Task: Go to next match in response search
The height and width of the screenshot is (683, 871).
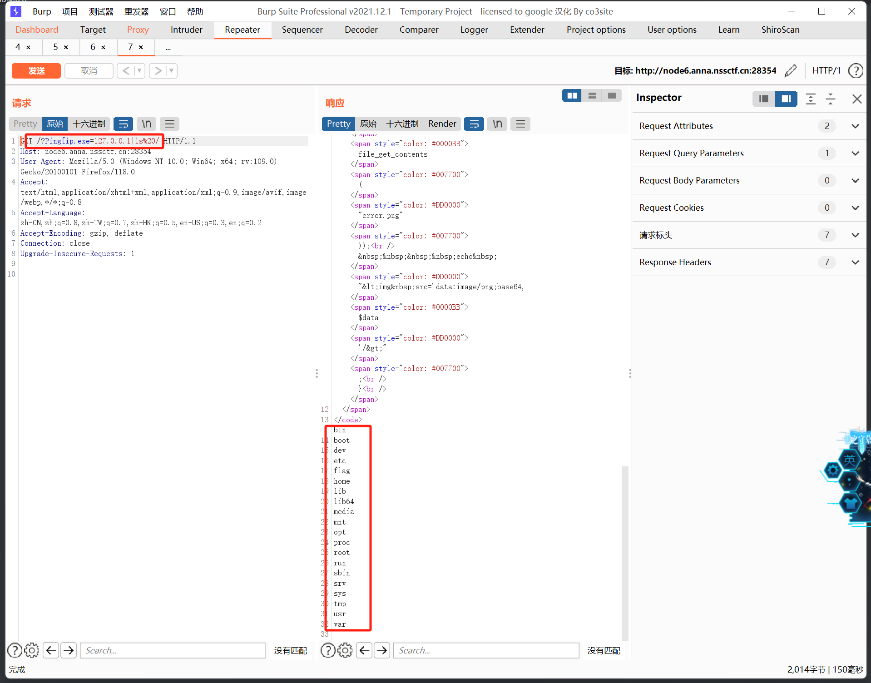Action: click(382, 650)
